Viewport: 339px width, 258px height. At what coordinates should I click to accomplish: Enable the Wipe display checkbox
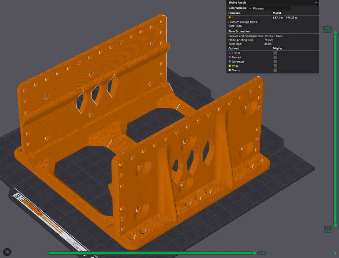[275, 66]
